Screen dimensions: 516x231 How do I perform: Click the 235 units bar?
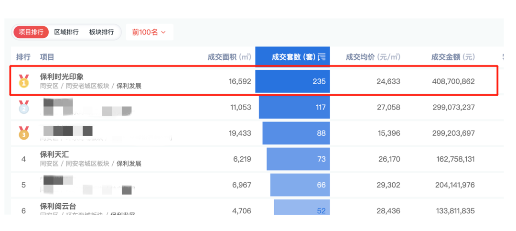[292, 81]
